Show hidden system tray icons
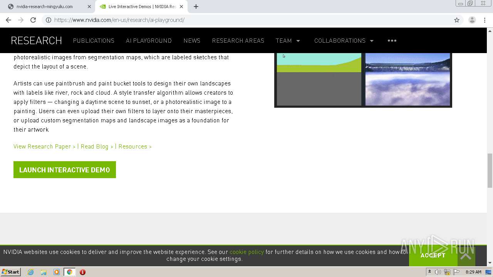Image resolution: width=493 pixels, height=277 pixels. tap(429, 272)
